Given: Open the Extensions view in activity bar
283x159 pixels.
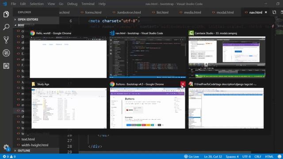Looking at the screenshot, I should (x=6, y=66).
